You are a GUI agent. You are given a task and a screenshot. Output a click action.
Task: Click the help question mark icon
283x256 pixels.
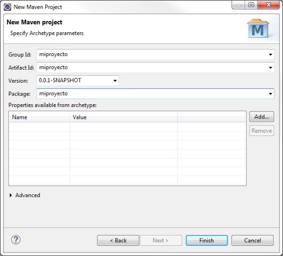pyautogui.click(x=16, y=240)
